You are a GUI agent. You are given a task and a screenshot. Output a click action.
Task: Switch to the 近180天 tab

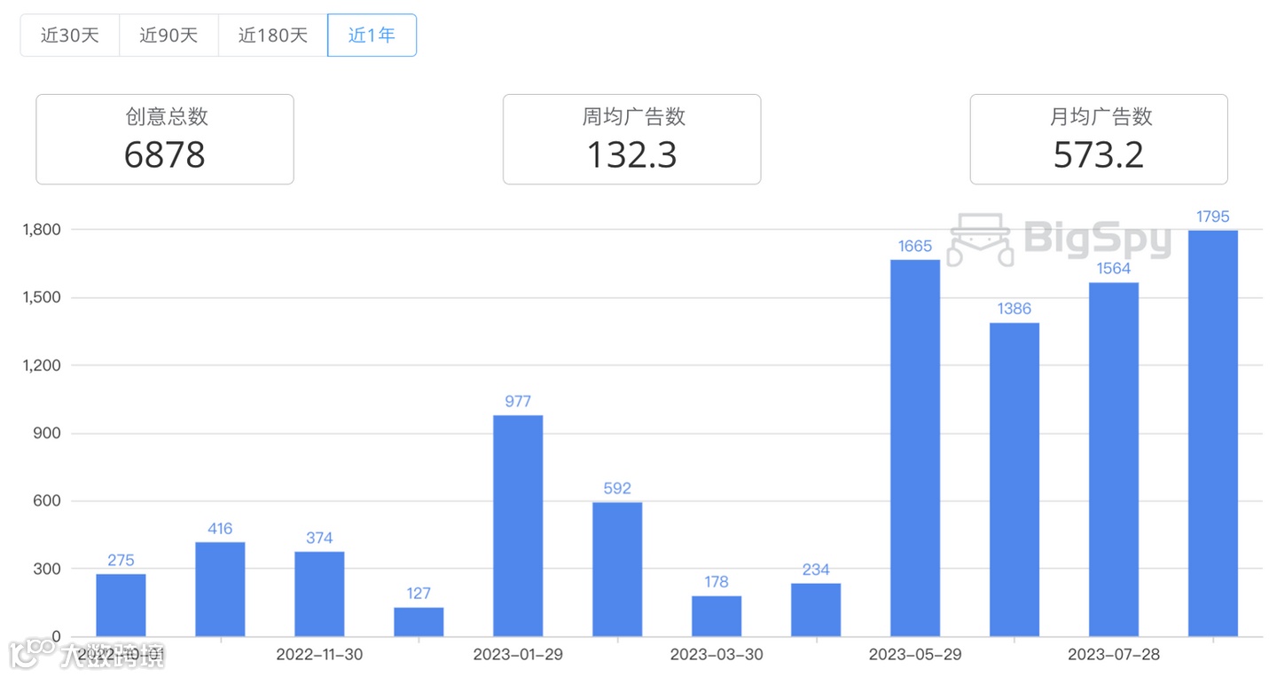(x=273, y=35)
